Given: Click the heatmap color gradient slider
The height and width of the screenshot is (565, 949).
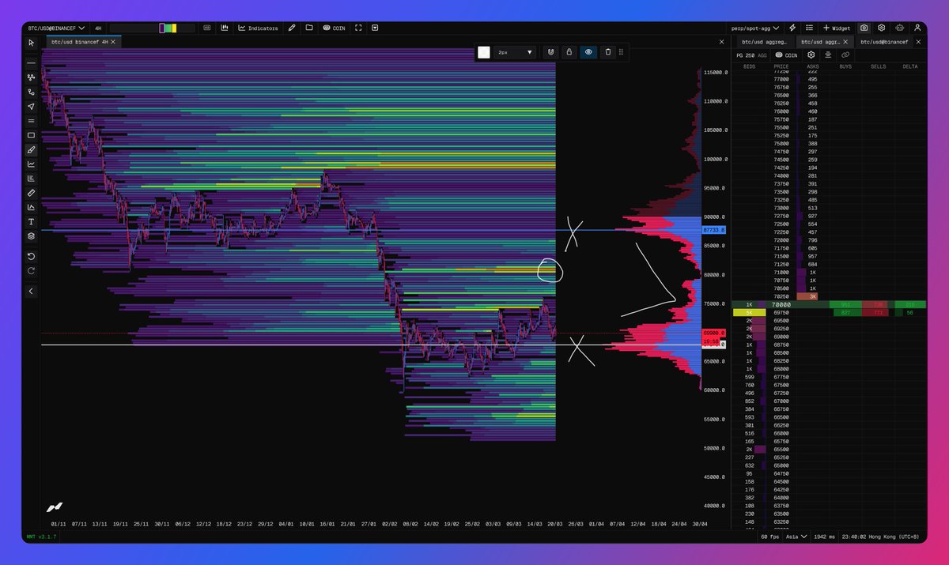Looking at the screenshot, I should coord(153,28).
